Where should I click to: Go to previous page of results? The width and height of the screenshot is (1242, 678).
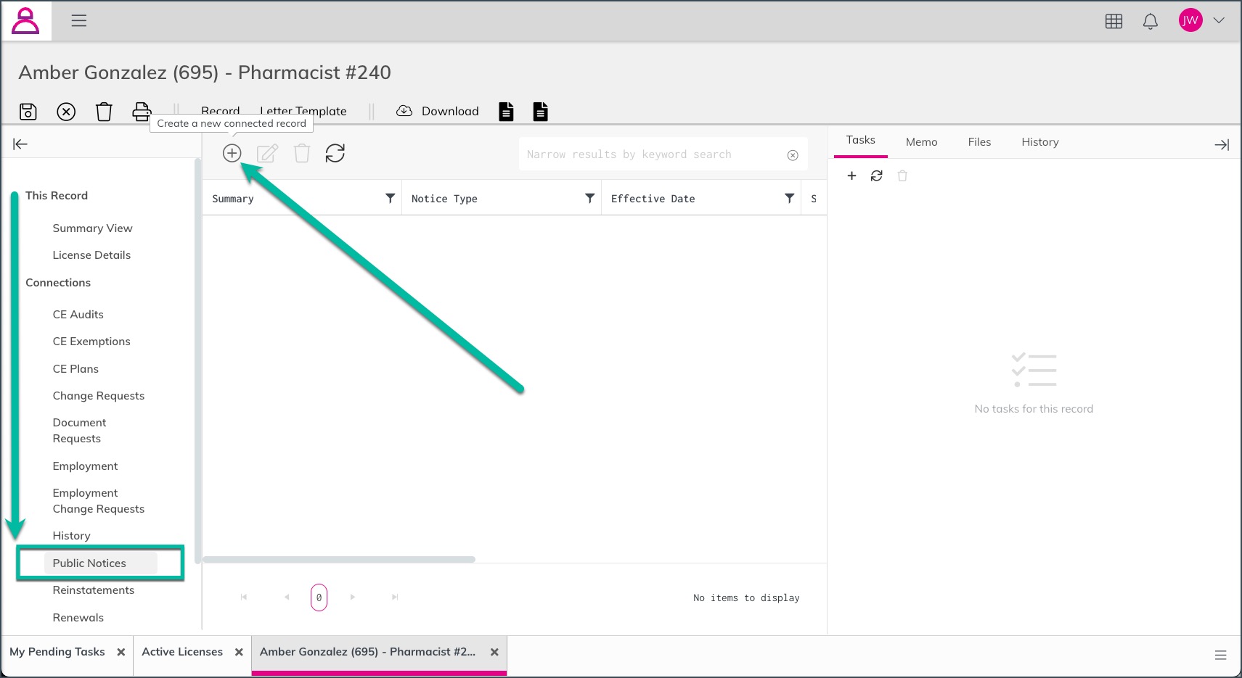(x=287, y=598)
